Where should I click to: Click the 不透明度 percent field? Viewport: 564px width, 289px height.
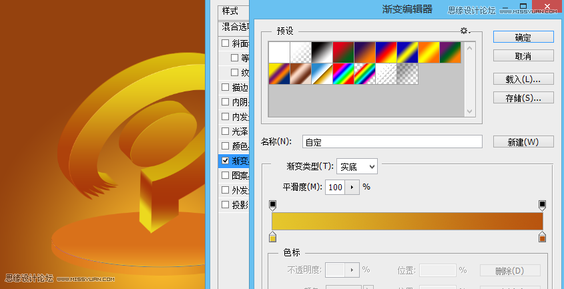[335, 270]
